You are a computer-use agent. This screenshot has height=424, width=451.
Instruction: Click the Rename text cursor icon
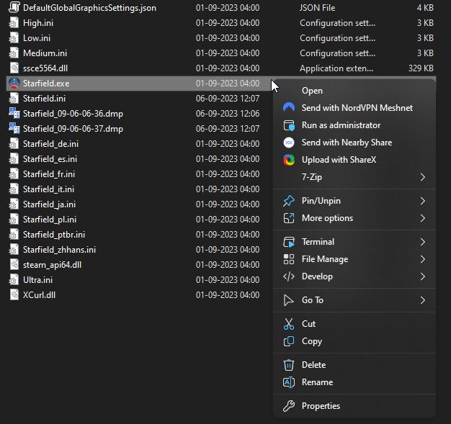point(289,382)
